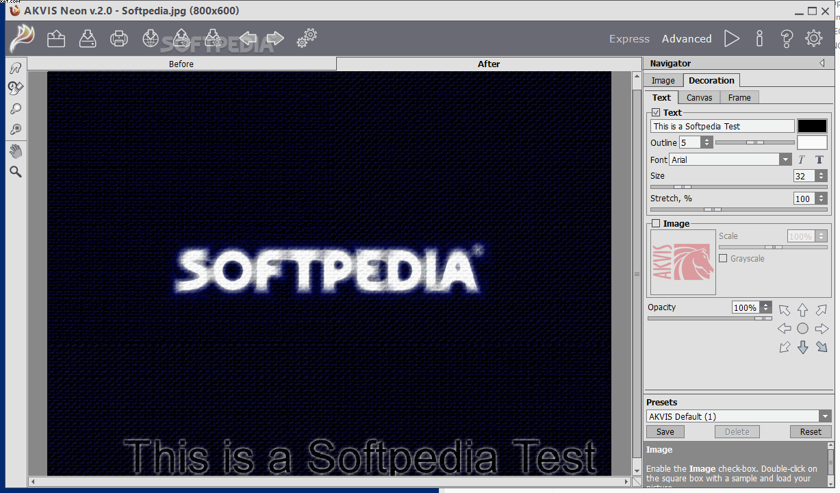The height and width of the screenshot is (493, 840).
Task: Open an image file with toolbar icon
Action: point(56,38)
